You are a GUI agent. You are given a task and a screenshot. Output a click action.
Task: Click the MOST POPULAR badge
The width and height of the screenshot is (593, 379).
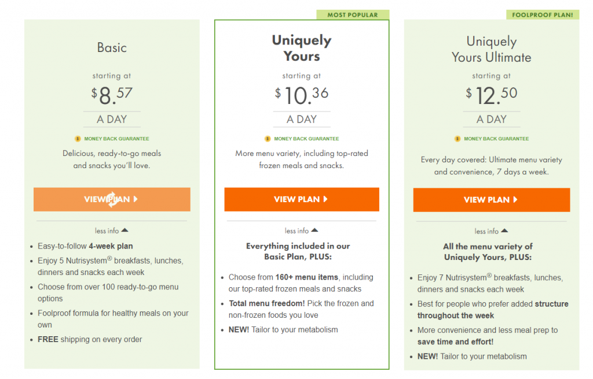(x=353, y=15)
